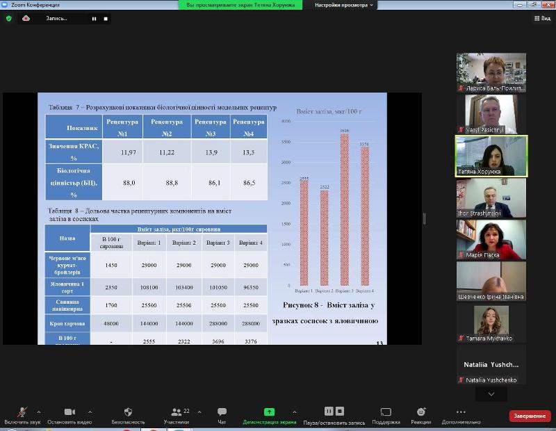Open Безопасность shield menu
The width and height of the screenshot is (556, 431).
pos(128,416)
